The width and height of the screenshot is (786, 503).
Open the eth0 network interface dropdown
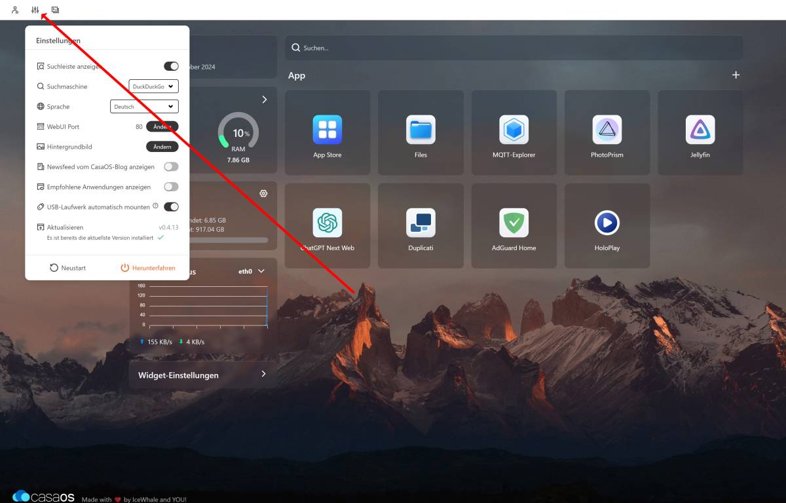252,271
